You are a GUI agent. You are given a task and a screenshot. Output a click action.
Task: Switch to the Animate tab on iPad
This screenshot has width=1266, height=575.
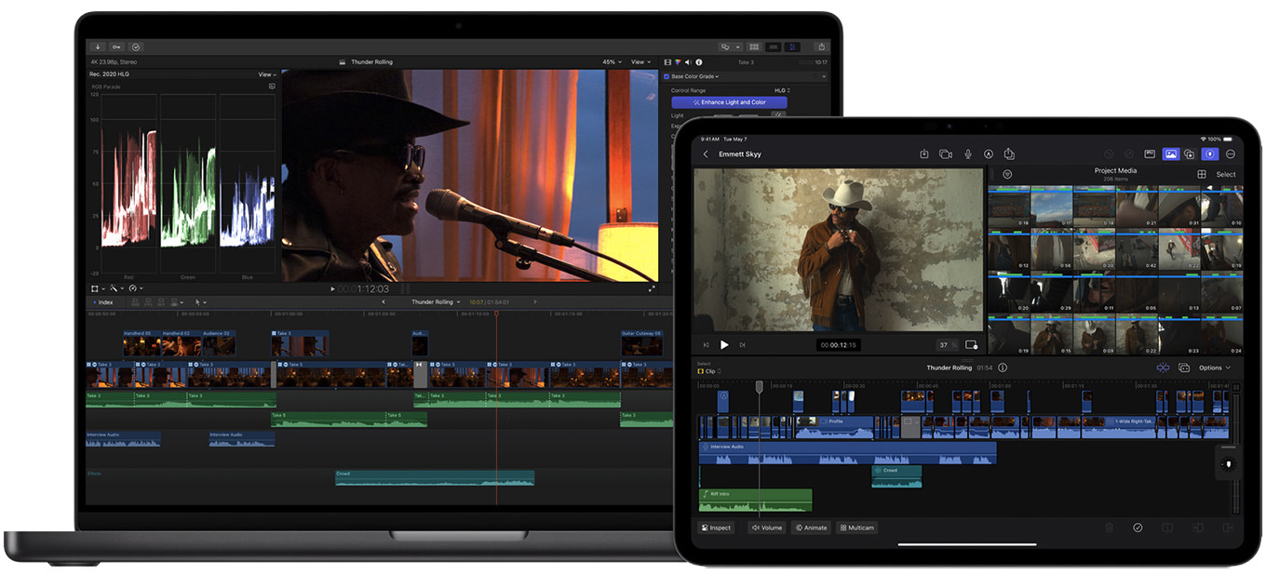coord(811,528)
